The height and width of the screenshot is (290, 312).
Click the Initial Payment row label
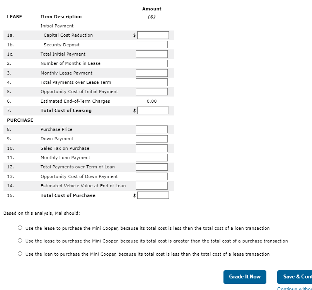(x=57, y=26)
